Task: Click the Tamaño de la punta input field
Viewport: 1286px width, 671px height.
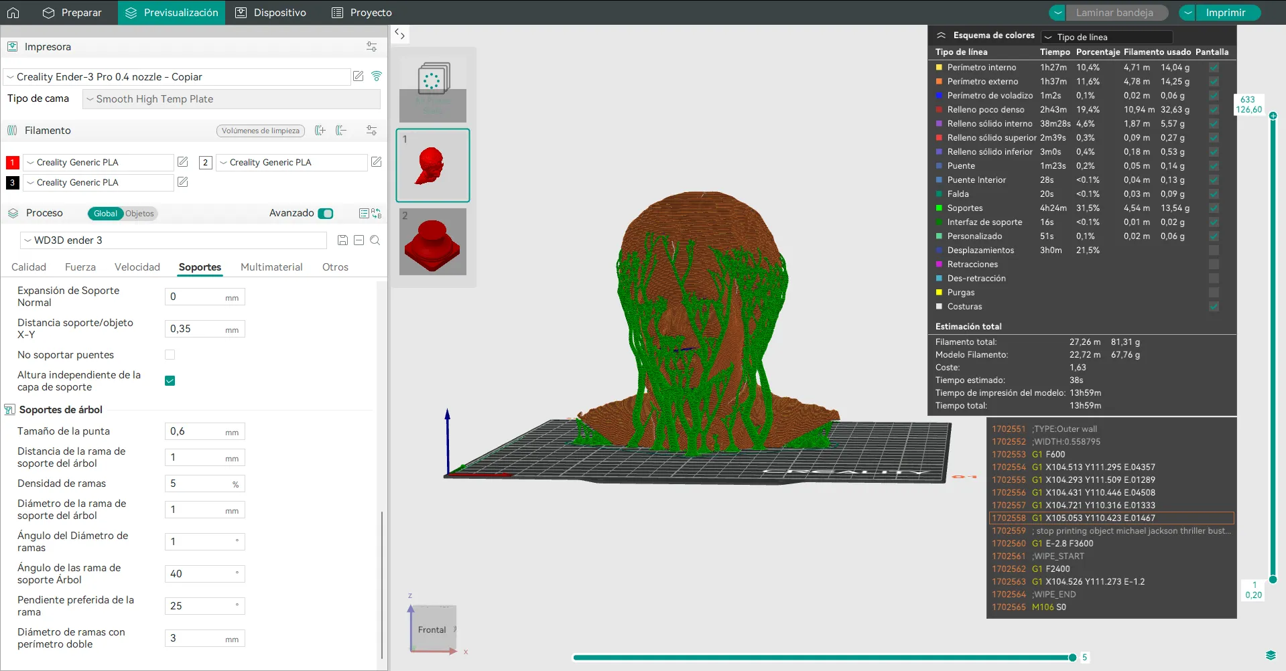Action: (205, 431)
